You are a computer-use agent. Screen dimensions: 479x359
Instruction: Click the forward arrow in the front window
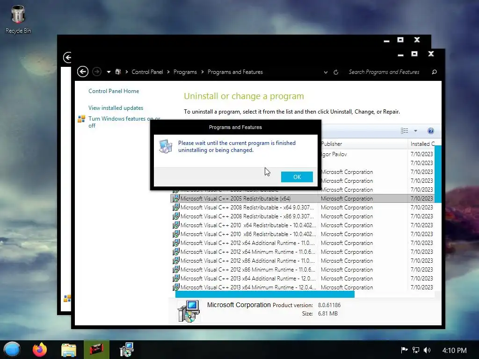(x=96, y=72)
